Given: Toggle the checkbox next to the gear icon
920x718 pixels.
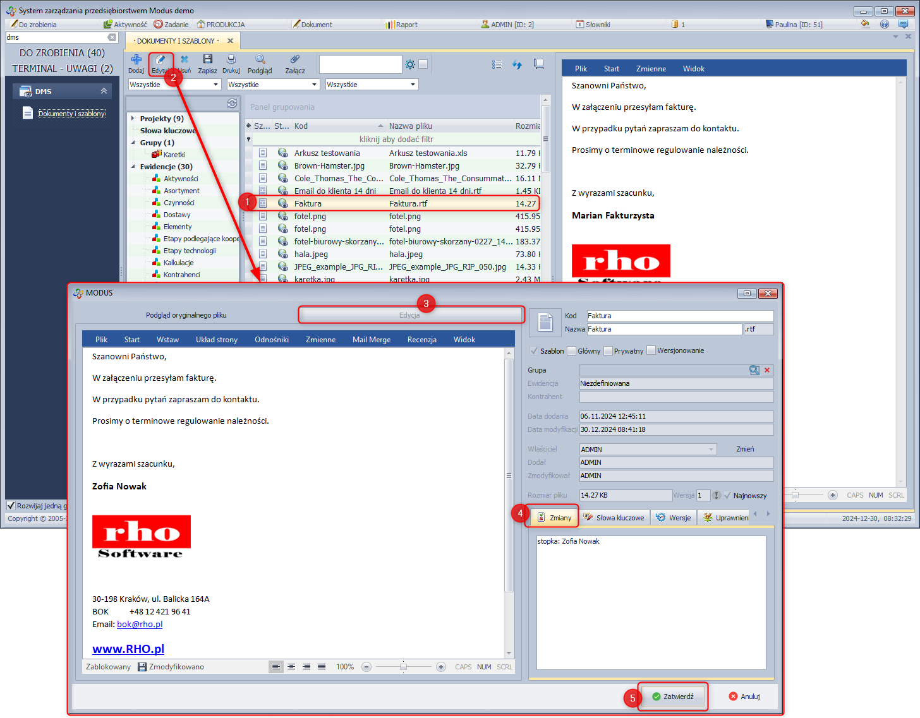Looking at the screenshot, I should (423, 64).
